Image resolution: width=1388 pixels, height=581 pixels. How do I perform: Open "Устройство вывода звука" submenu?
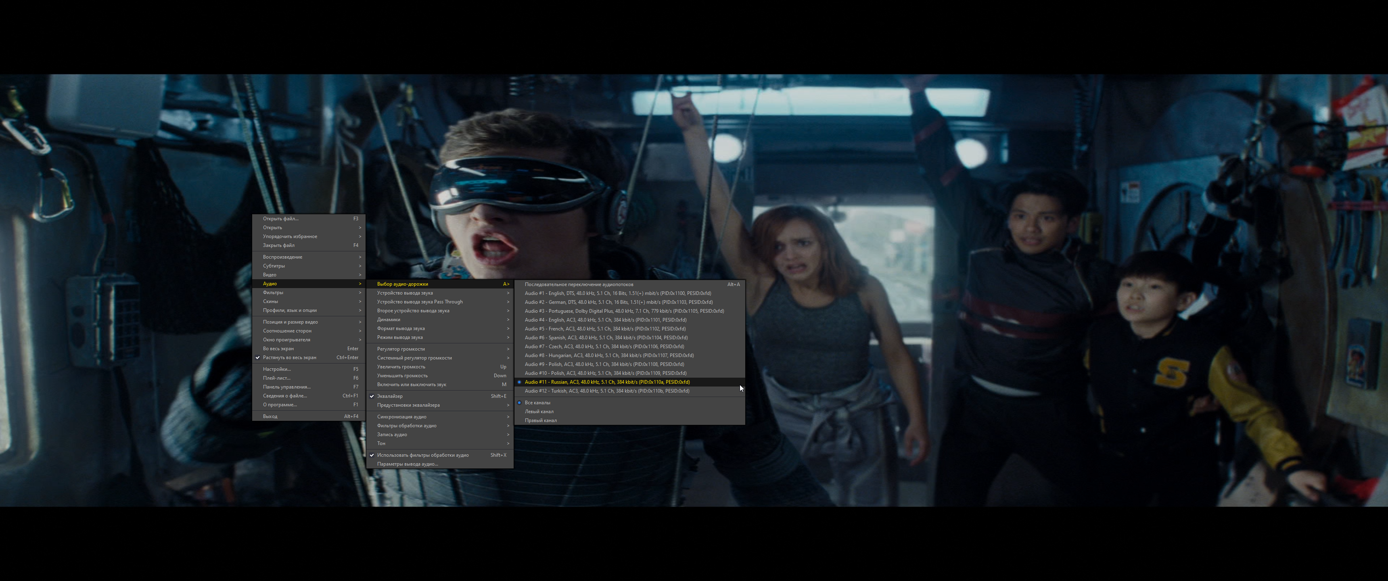(x=440, y=293)
